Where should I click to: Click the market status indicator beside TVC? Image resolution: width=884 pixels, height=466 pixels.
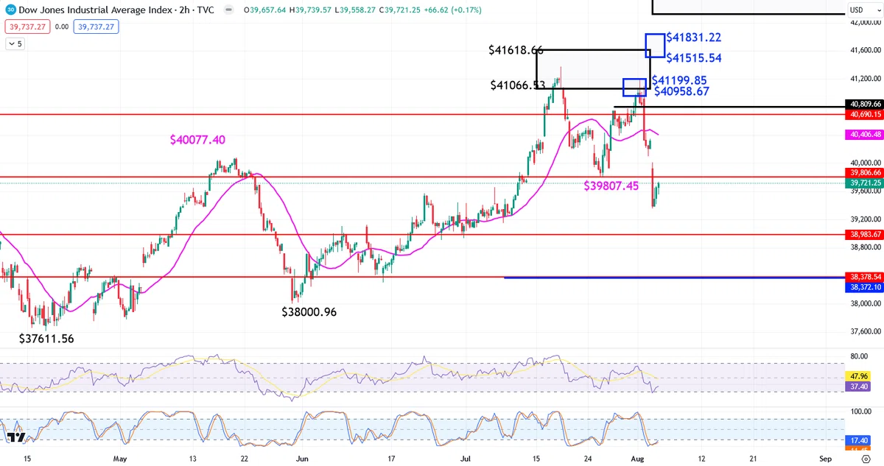click(230, 10)
